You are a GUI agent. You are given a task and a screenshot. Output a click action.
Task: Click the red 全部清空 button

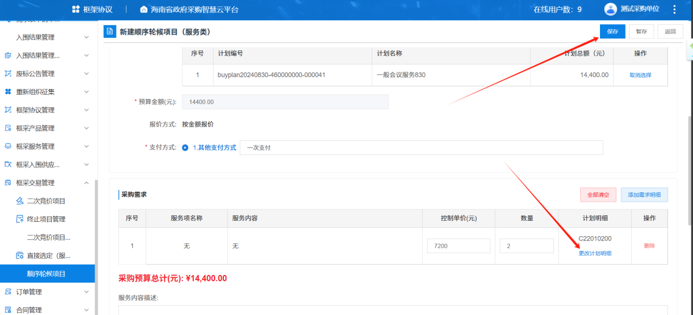[x=598, y=194]
